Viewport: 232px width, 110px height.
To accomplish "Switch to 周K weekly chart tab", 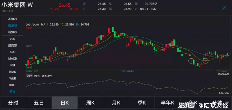I will (x=90, y=103).
